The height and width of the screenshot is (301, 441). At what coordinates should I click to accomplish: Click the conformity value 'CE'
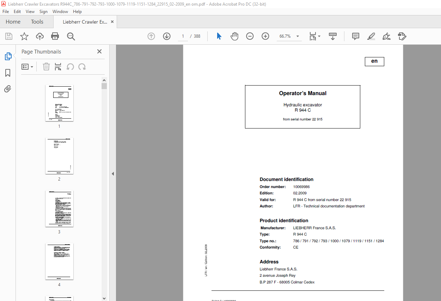coord(296,247)
